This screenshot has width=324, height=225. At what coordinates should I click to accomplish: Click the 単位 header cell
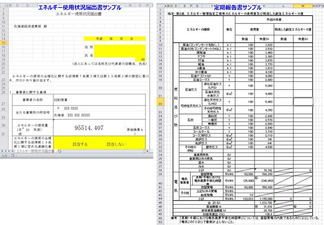pyautogui.click(x=229, y=29)
